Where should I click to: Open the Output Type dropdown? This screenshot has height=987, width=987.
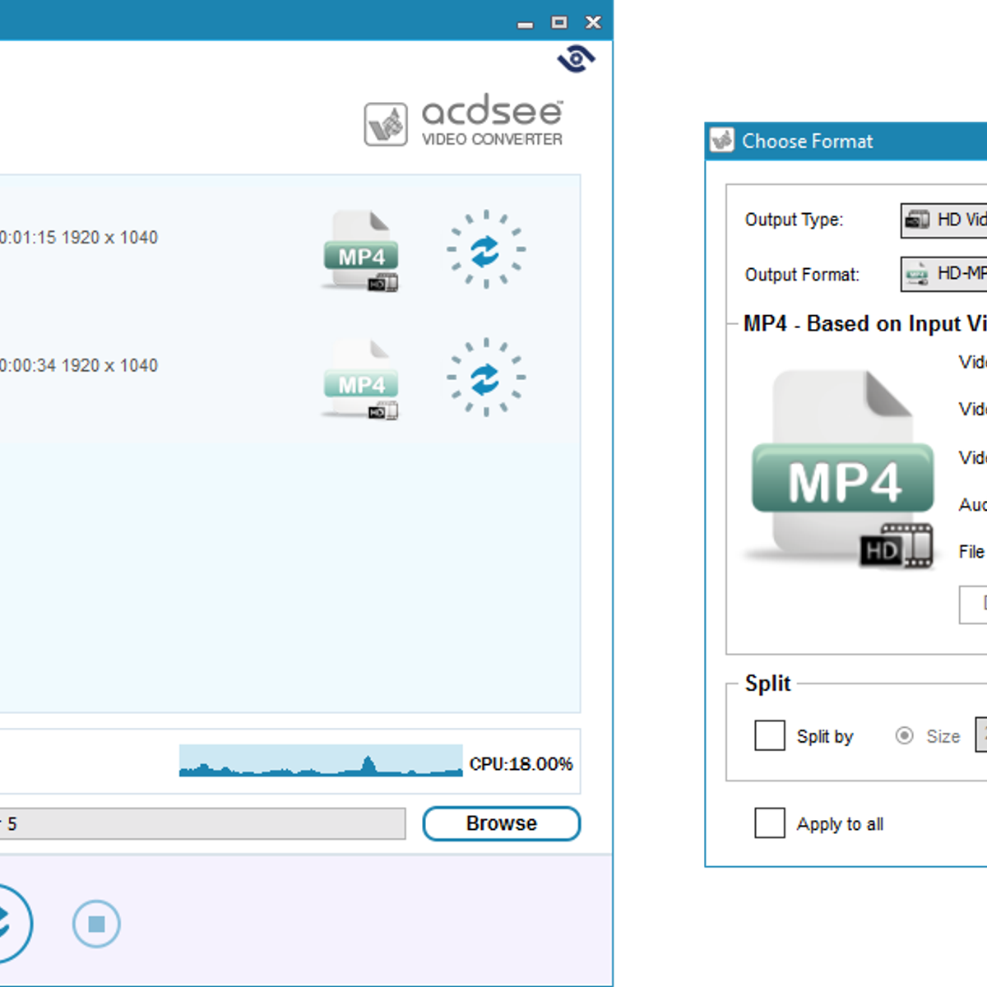coord(944,220)
